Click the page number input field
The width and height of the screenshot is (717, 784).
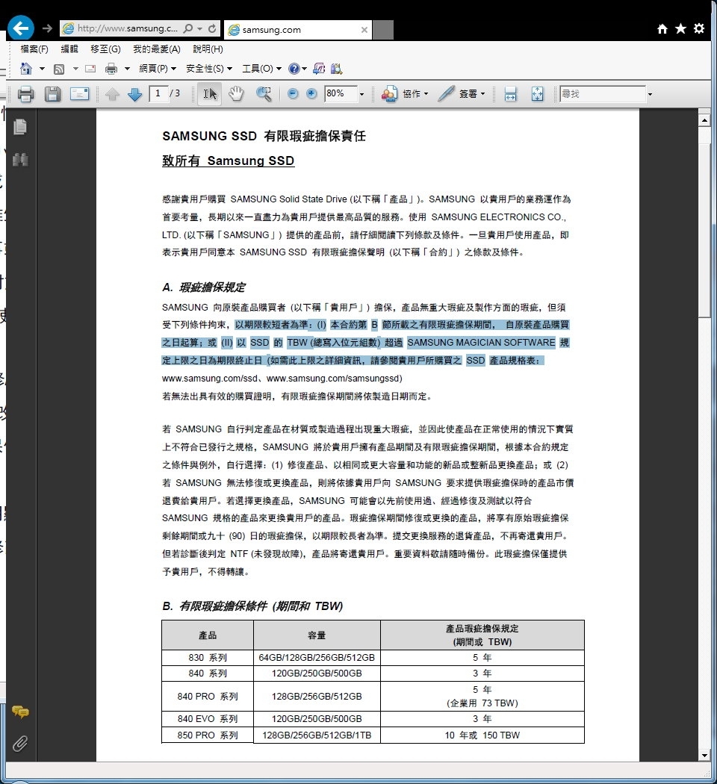158,93
